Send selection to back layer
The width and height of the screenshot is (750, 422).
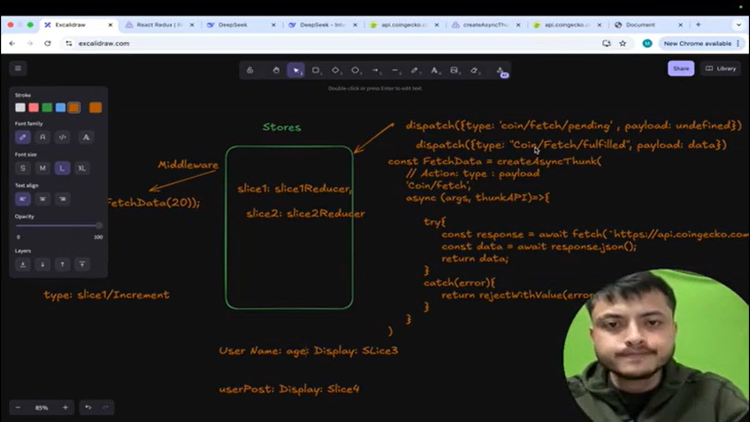pos(23,264)
